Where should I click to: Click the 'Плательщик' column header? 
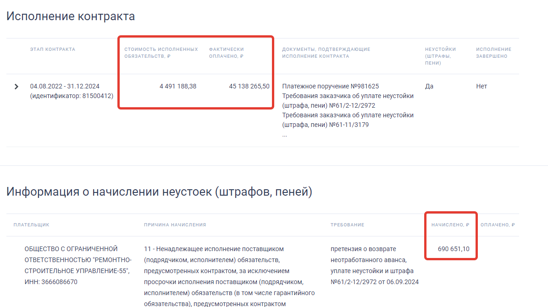pos(31,225)
